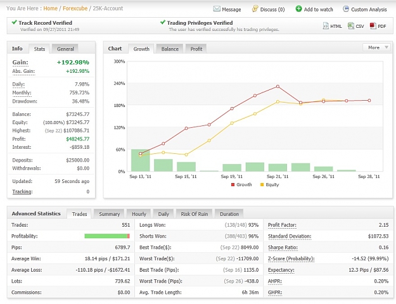Go to the Home breadcrumb link

[x=50, y=8]
